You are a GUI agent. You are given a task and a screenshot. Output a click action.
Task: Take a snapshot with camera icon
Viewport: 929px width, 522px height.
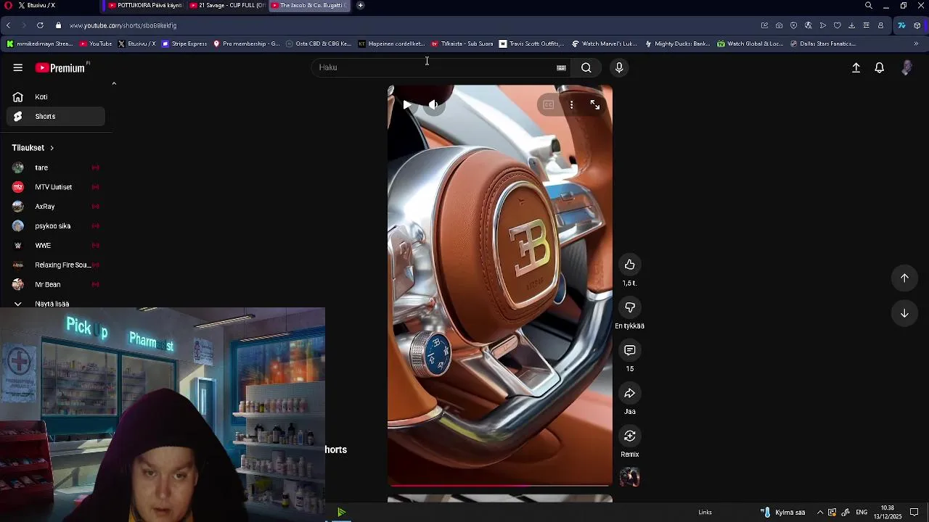779,25
